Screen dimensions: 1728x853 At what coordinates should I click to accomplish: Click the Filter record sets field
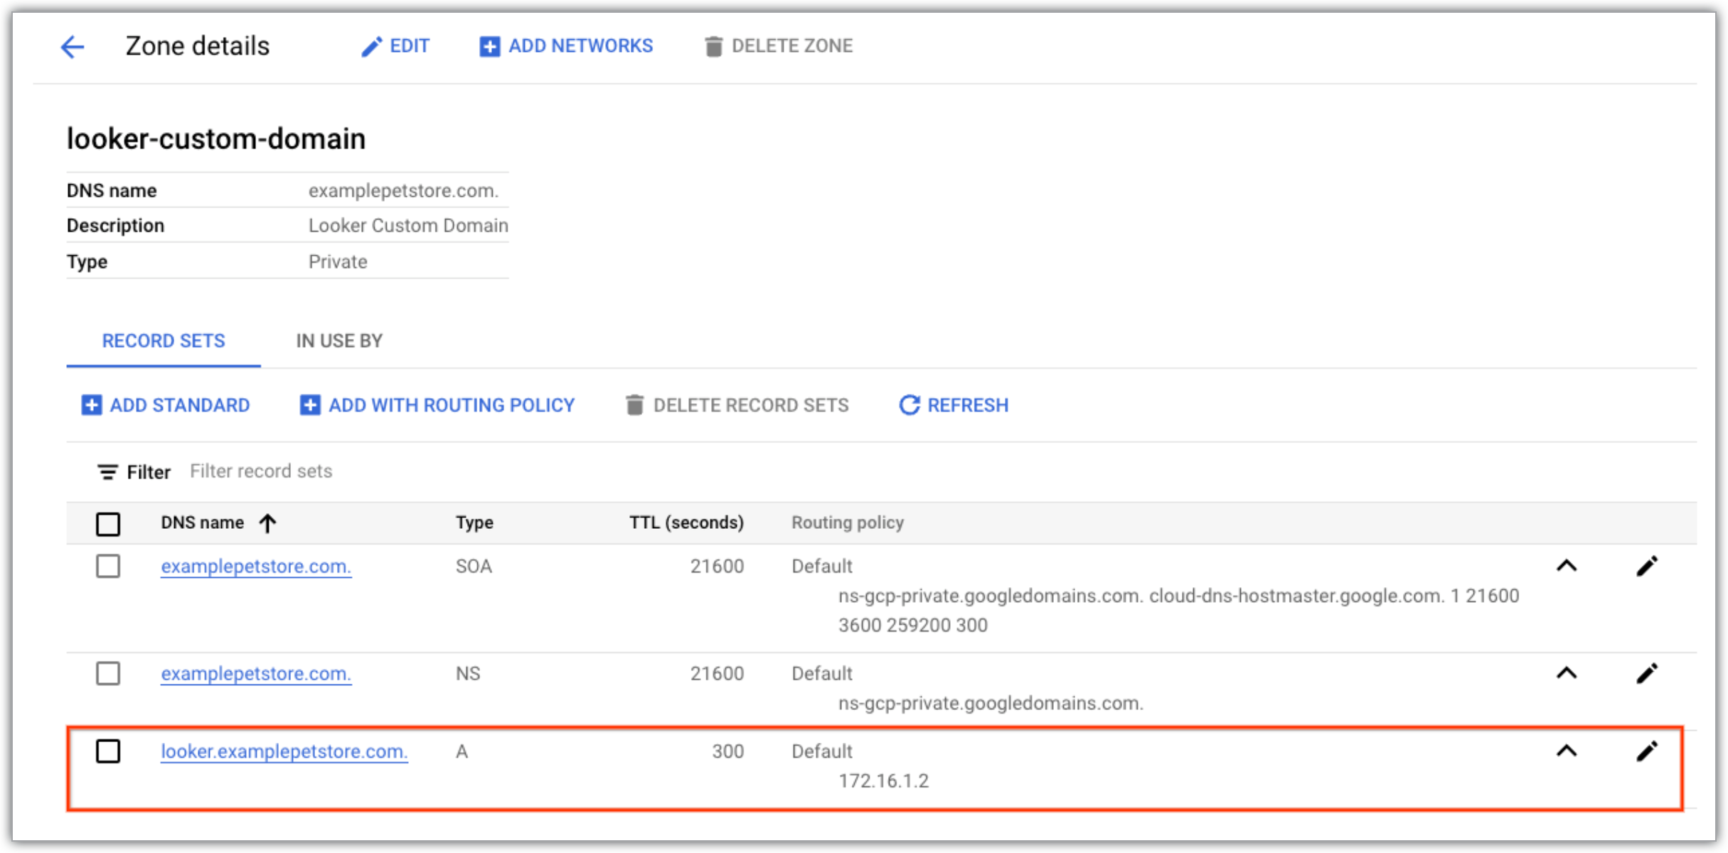(x=261, y=471)
